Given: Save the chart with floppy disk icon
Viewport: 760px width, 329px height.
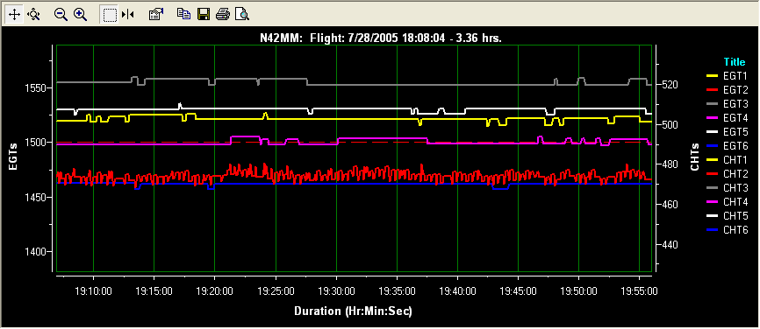Looking at the screenshot, I should (203, 15).
